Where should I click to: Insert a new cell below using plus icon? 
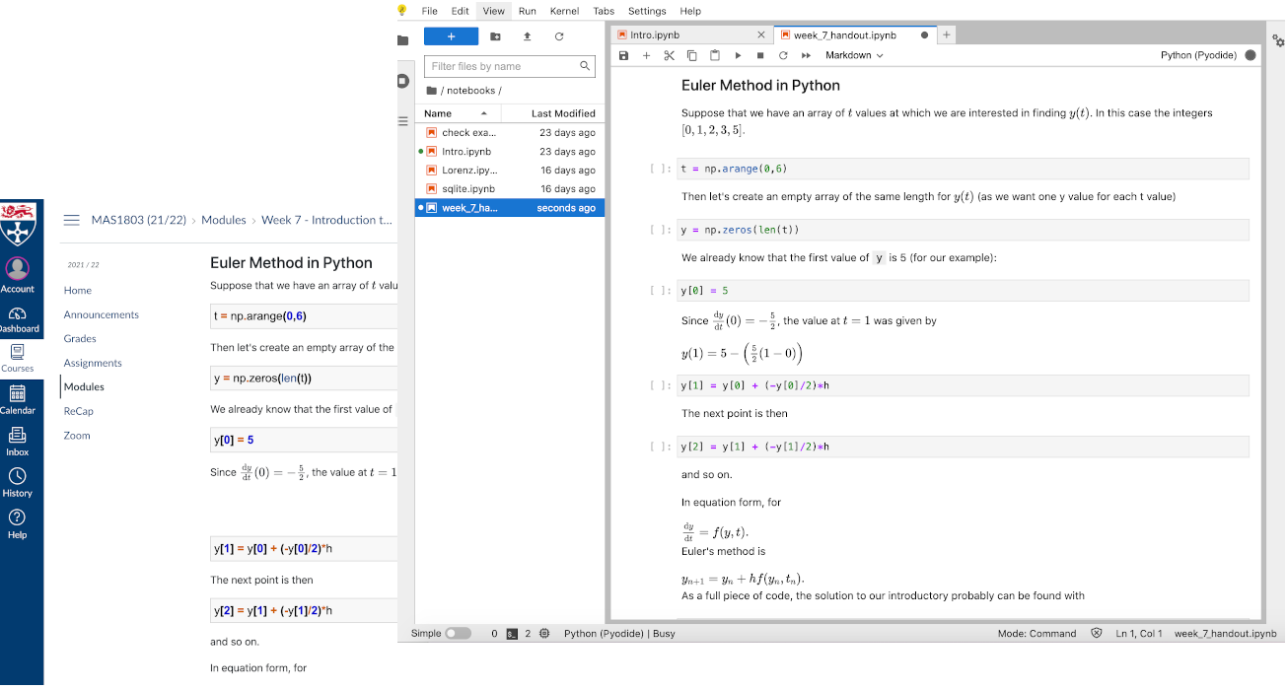click(x=646, y=56)
